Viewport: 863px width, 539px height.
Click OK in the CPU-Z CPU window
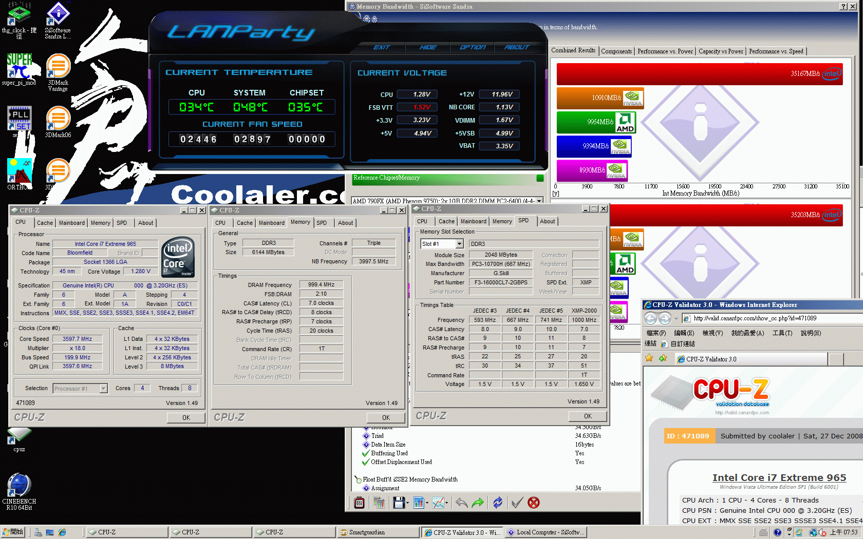(x=186, y=418)
